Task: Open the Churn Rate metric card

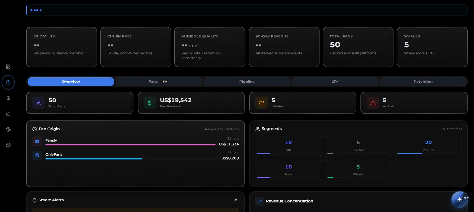Action: coord(136,47)
